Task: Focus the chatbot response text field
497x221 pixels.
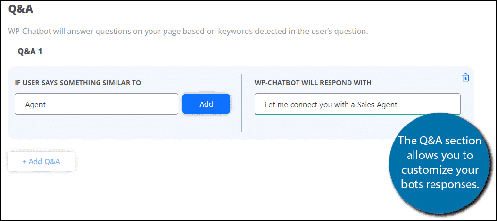Action: point(358,104)
